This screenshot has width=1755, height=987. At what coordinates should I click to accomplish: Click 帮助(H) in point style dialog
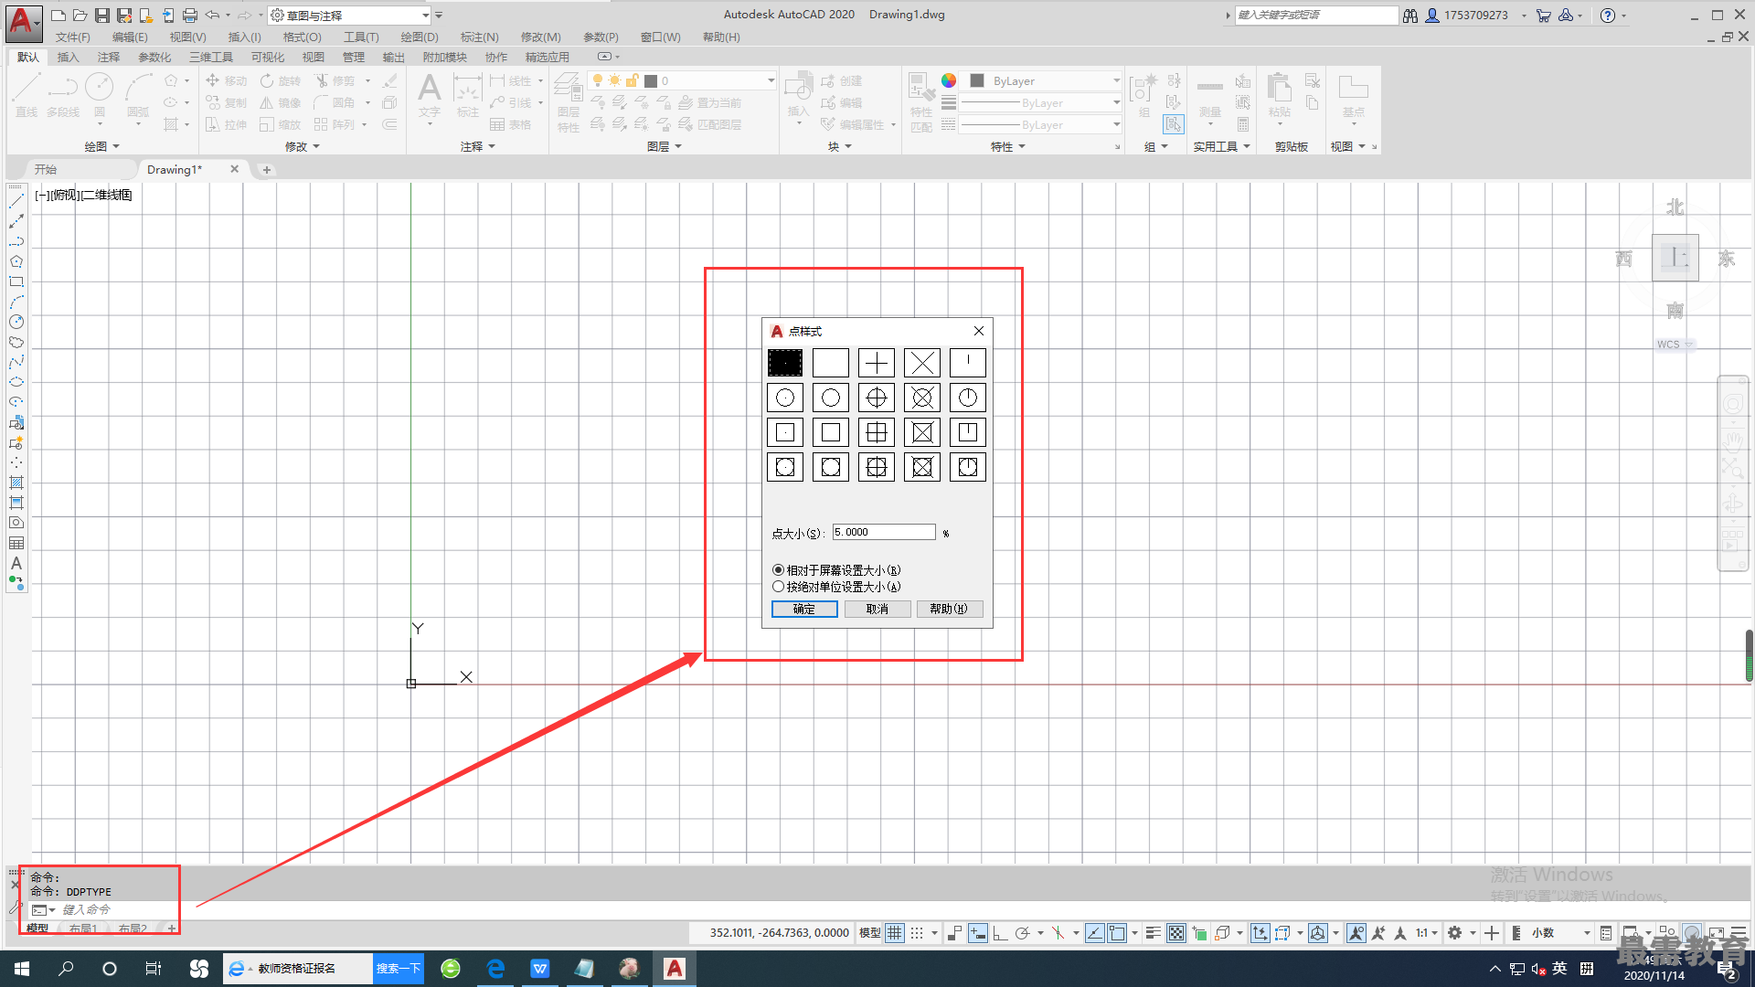coord(949,609)
